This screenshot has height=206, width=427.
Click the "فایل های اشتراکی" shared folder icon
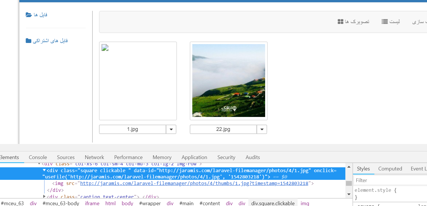(28, 40)
